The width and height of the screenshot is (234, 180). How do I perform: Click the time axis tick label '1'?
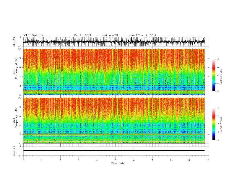42,160
